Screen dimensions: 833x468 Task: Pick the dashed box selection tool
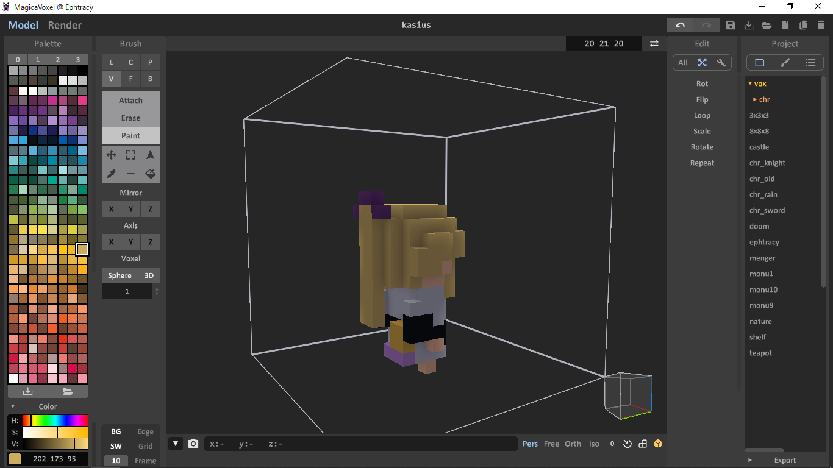(x=130, y=155)
